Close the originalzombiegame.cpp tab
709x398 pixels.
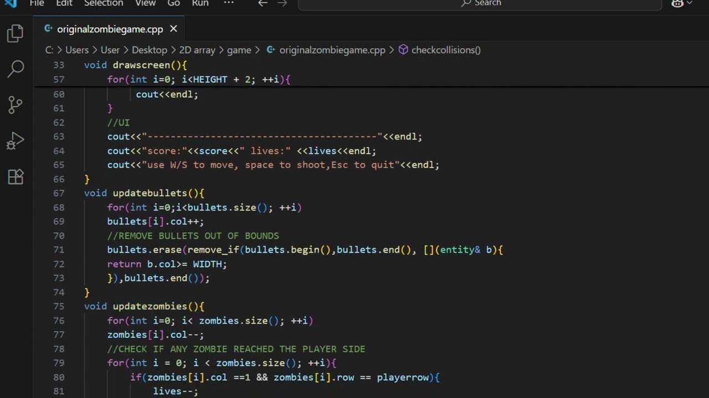[173, 29]
